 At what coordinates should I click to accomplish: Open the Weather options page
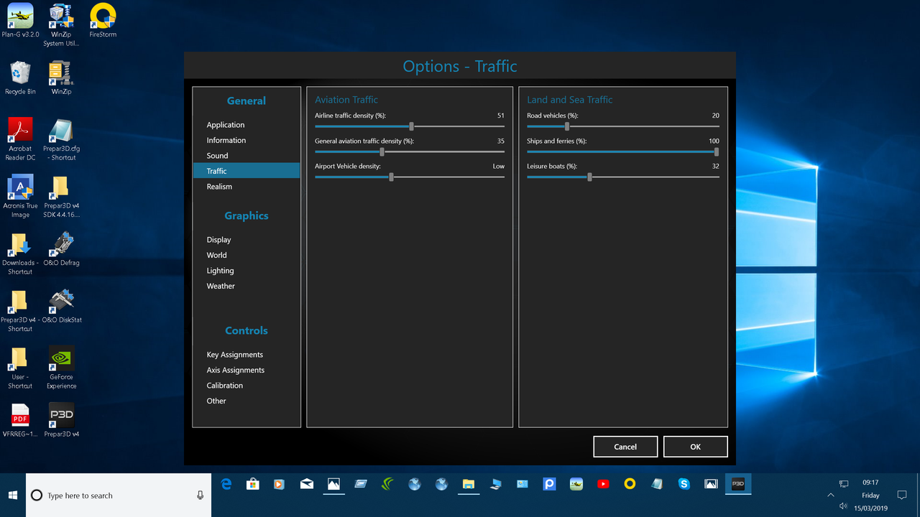pyautogui.click(x=221, y=286)
